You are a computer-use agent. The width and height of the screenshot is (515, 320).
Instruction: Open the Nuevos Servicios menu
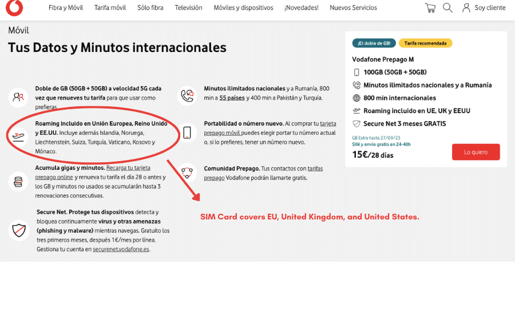click(354, 7)
